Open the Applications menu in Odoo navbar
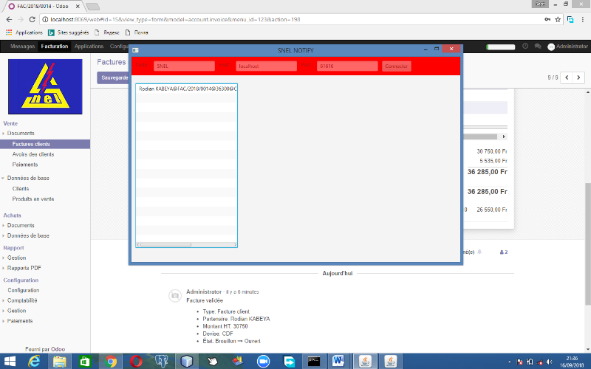591x369 pixels. (89, 46)
